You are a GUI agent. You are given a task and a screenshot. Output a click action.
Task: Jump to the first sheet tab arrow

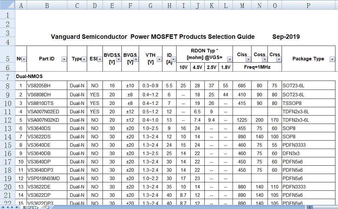[3, 207]
